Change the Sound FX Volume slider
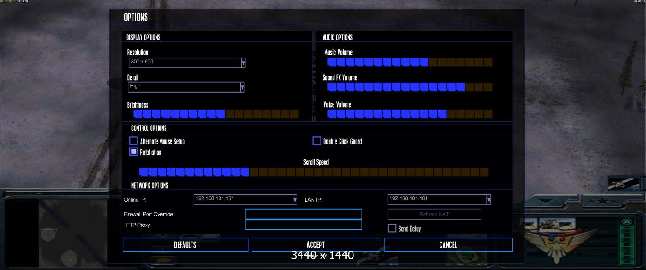This screenshot has height=270, width=646. pos(410,87)
